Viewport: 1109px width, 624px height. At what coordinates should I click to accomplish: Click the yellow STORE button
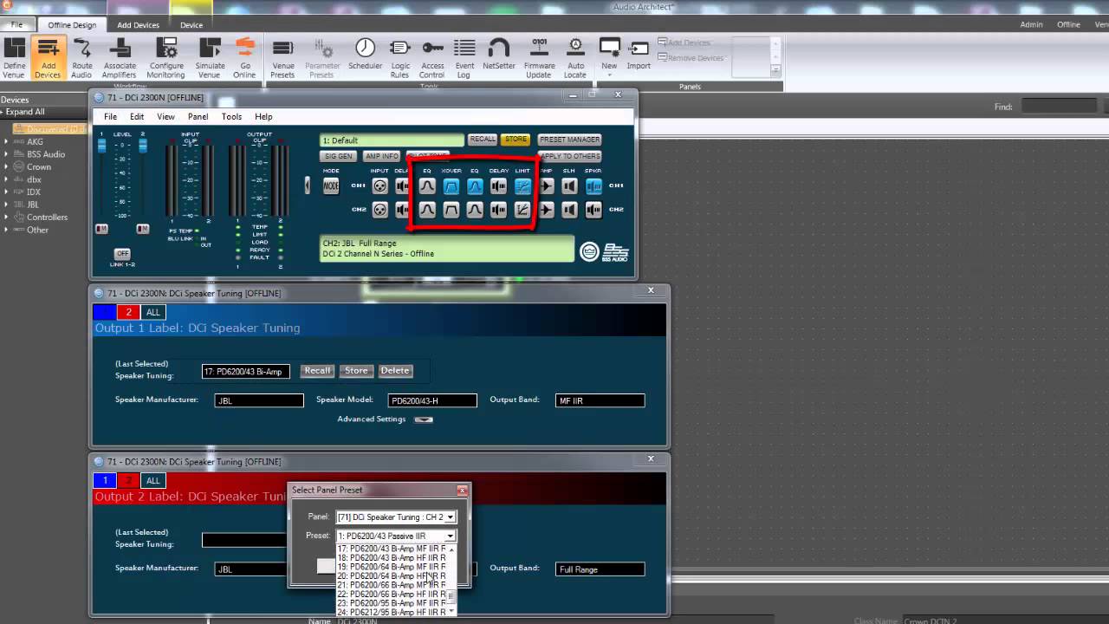(x=516, y=140)
